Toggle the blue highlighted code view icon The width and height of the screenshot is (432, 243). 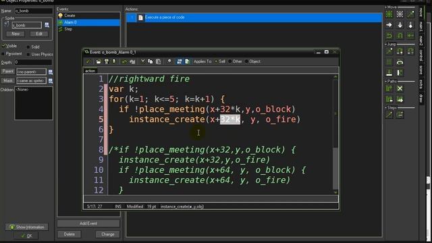(x=180, y=61)
